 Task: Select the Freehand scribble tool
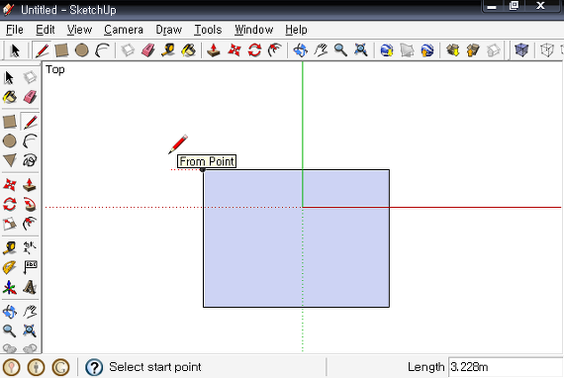(30, 160)
